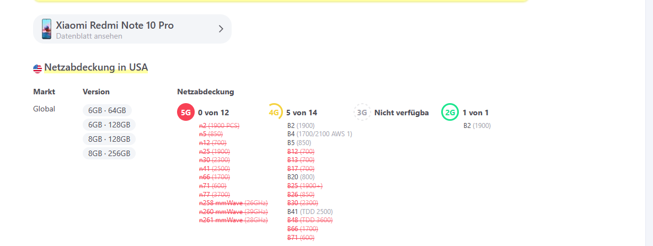Click the 'Netzabdeckung in USA' heading

coord(96,67)
